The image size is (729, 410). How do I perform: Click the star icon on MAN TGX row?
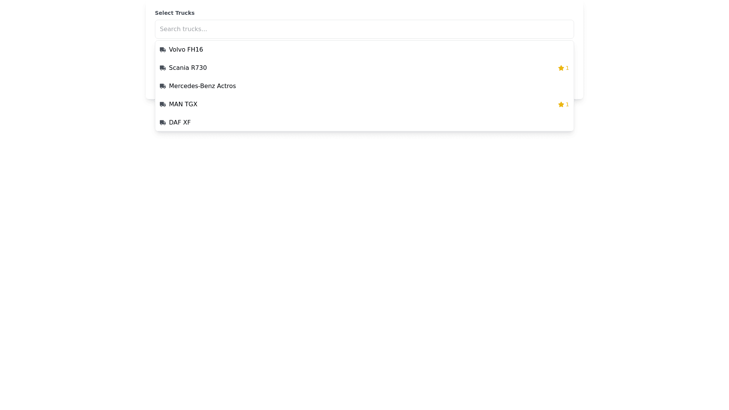click(x=561, y=104)
